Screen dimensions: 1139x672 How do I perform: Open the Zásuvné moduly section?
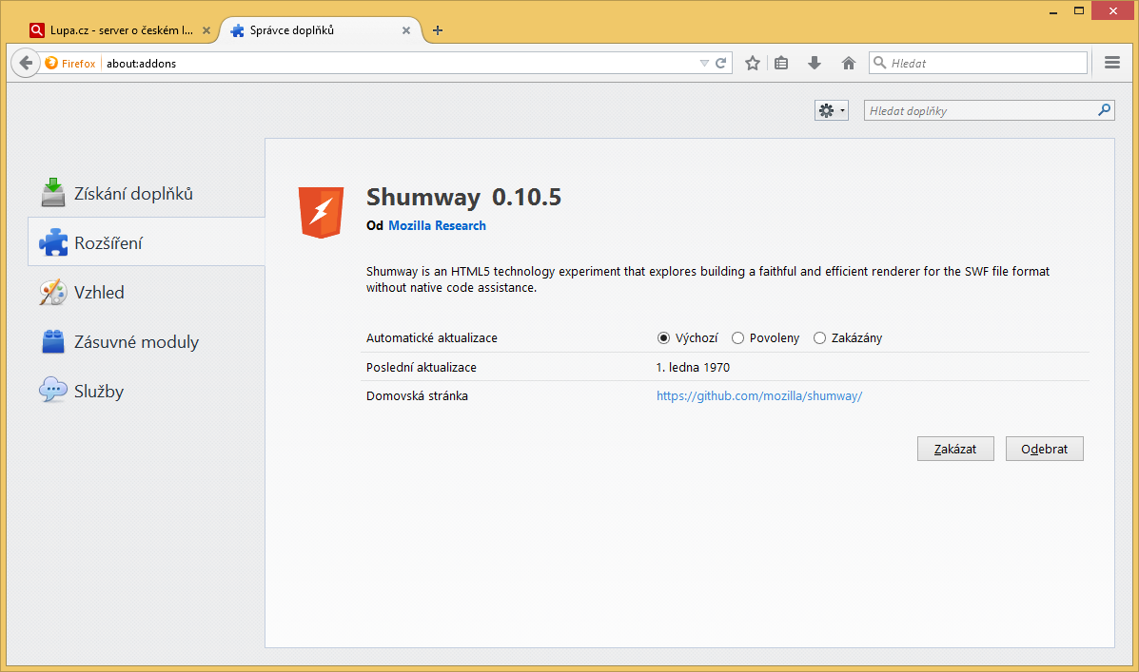tap(136, 342)
